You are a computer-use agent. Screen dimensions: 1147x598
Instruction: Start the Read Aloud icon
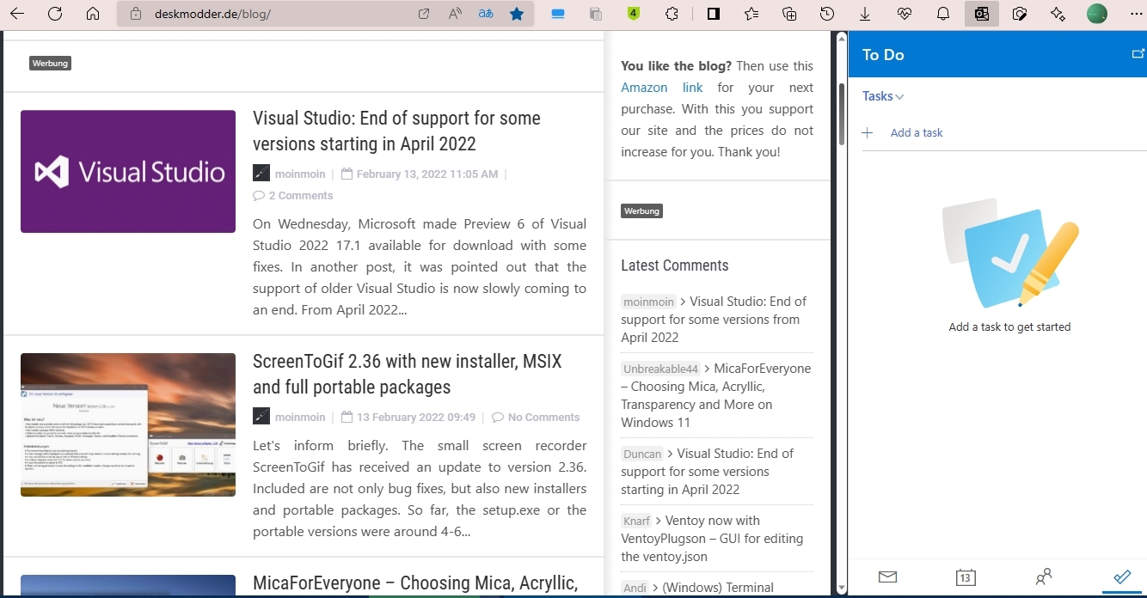pos(455,14)
